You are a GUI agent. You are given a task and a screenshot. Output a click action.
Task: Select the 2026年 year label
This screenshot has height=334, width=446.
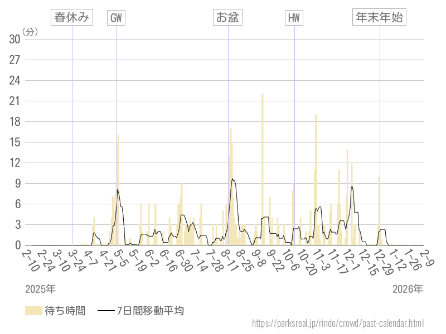408,289
